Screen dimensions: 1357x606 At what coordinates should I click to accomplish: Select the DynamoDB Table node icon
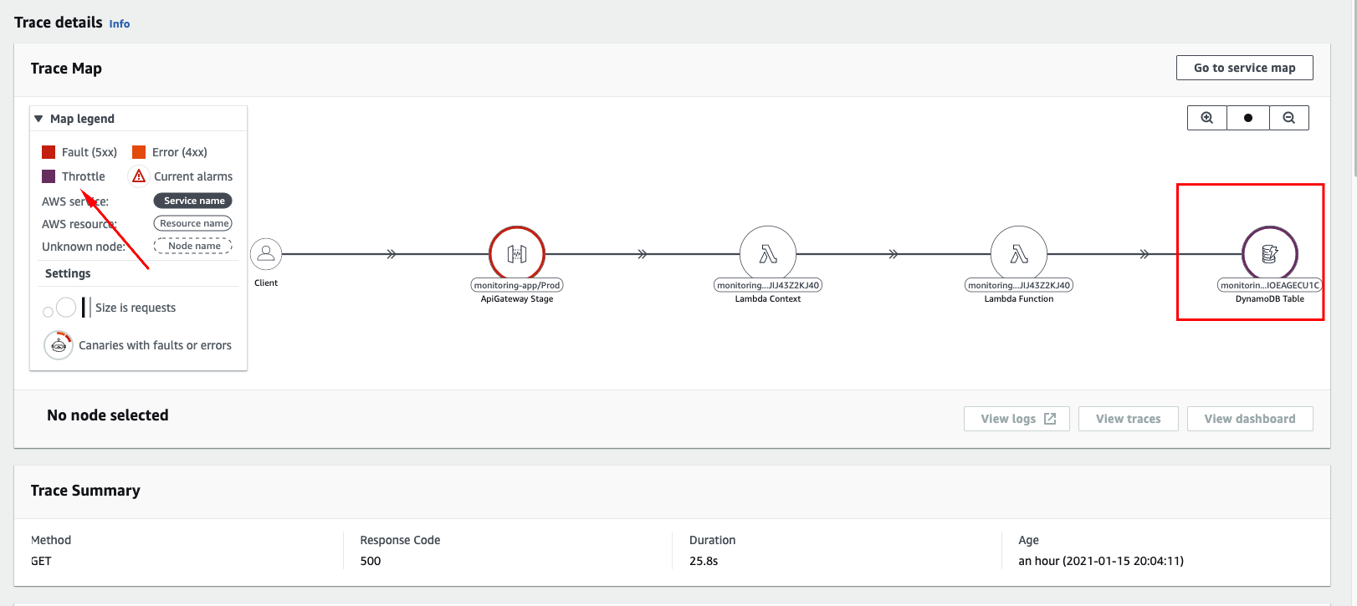pos(1270,254)
